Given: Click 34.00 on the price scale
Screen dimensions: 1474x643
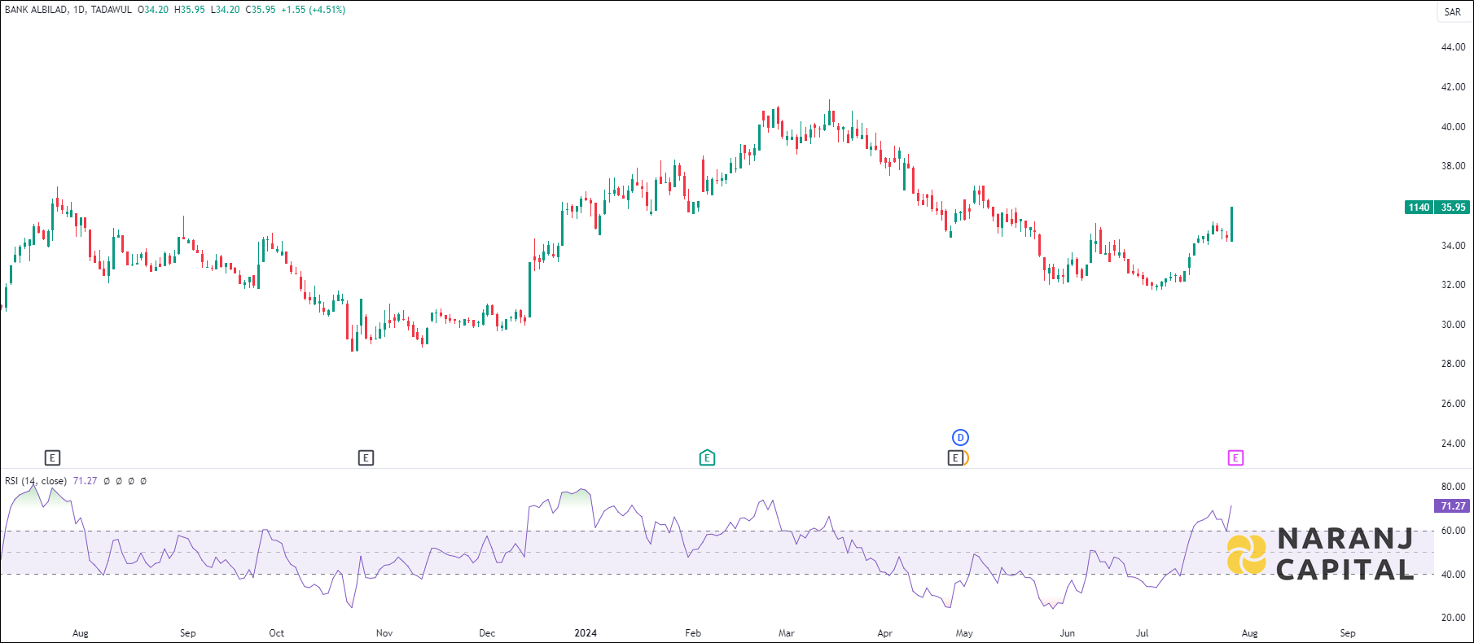Looking at the screenshot, I should [x=1453, y=246].
